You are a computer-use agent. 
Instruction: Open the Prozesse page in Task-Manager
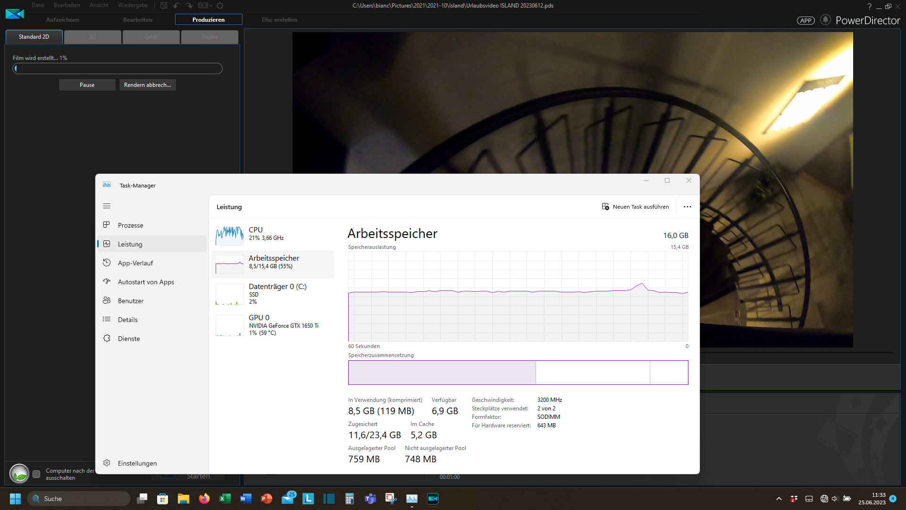pos(130,225)
